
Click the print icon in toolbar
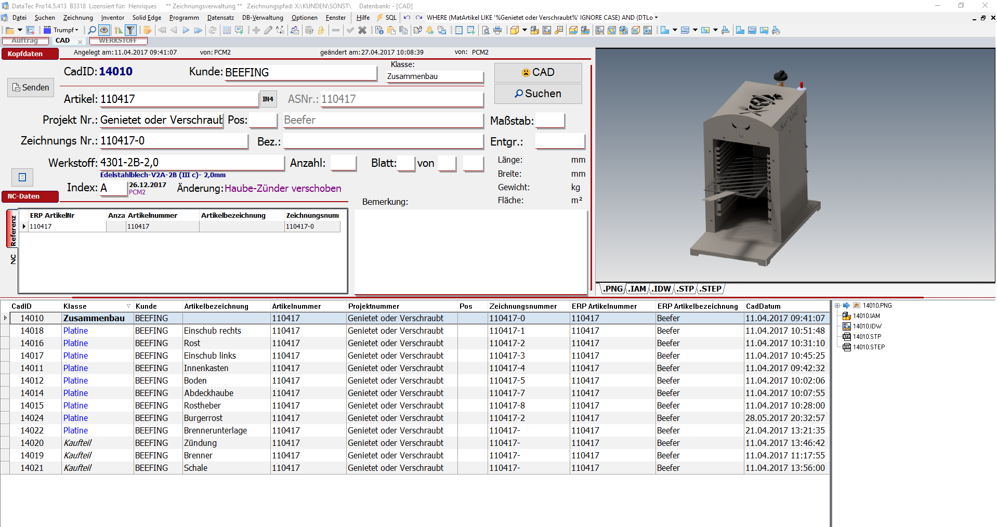click(497, 30)
